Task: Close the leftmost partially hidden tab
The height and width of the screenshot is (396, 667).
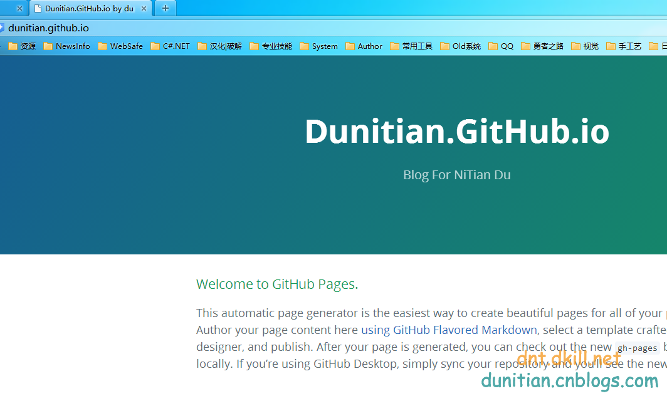Action: 19,9
